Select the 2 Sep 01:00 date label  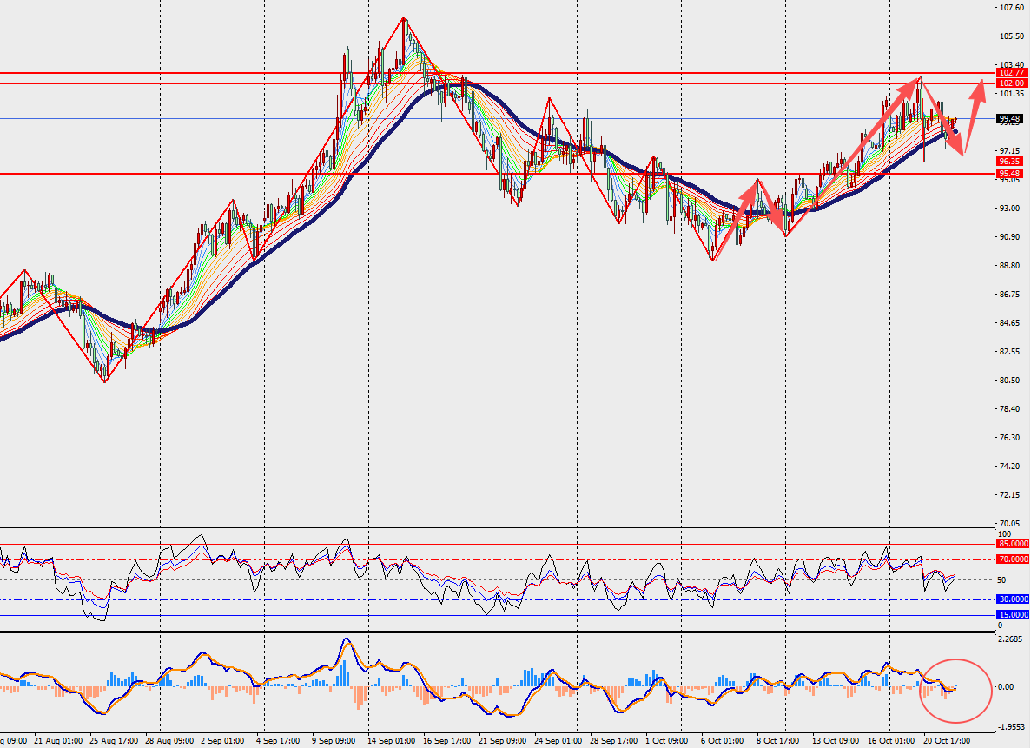point(222,741)
